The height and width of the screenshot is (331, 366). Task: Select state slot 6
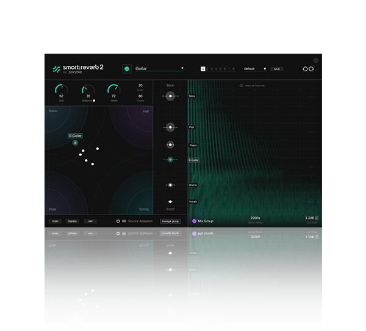(x=224, y=69)
